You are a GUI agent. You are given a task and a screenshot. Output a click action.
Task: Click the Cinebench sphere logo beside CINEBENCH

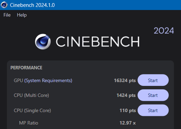pos(43,41)
